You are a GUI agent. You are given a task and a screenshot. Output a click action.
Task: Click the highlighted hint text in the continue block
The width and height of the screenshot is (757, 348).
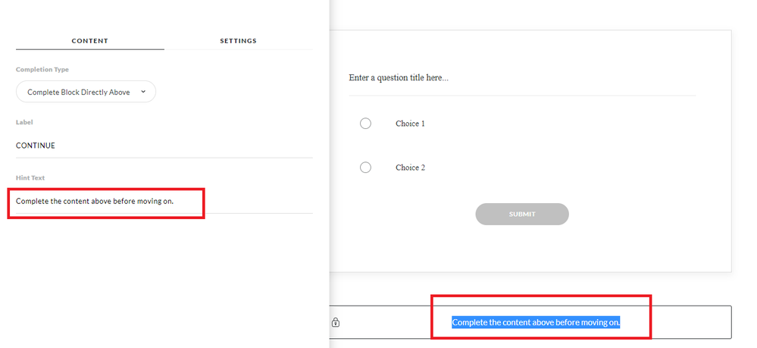tap(536, 322)
